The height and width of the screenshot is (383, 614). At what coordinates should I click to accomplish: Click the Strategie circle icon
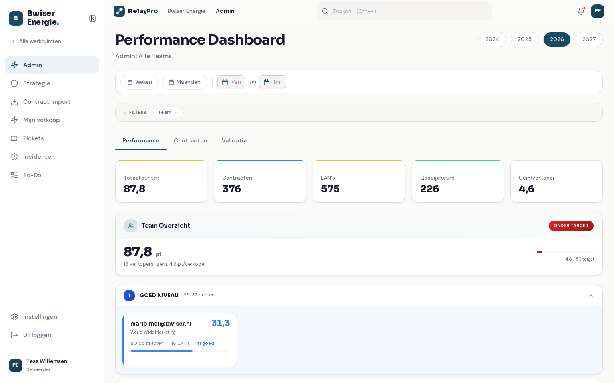(x=14, y=83)
